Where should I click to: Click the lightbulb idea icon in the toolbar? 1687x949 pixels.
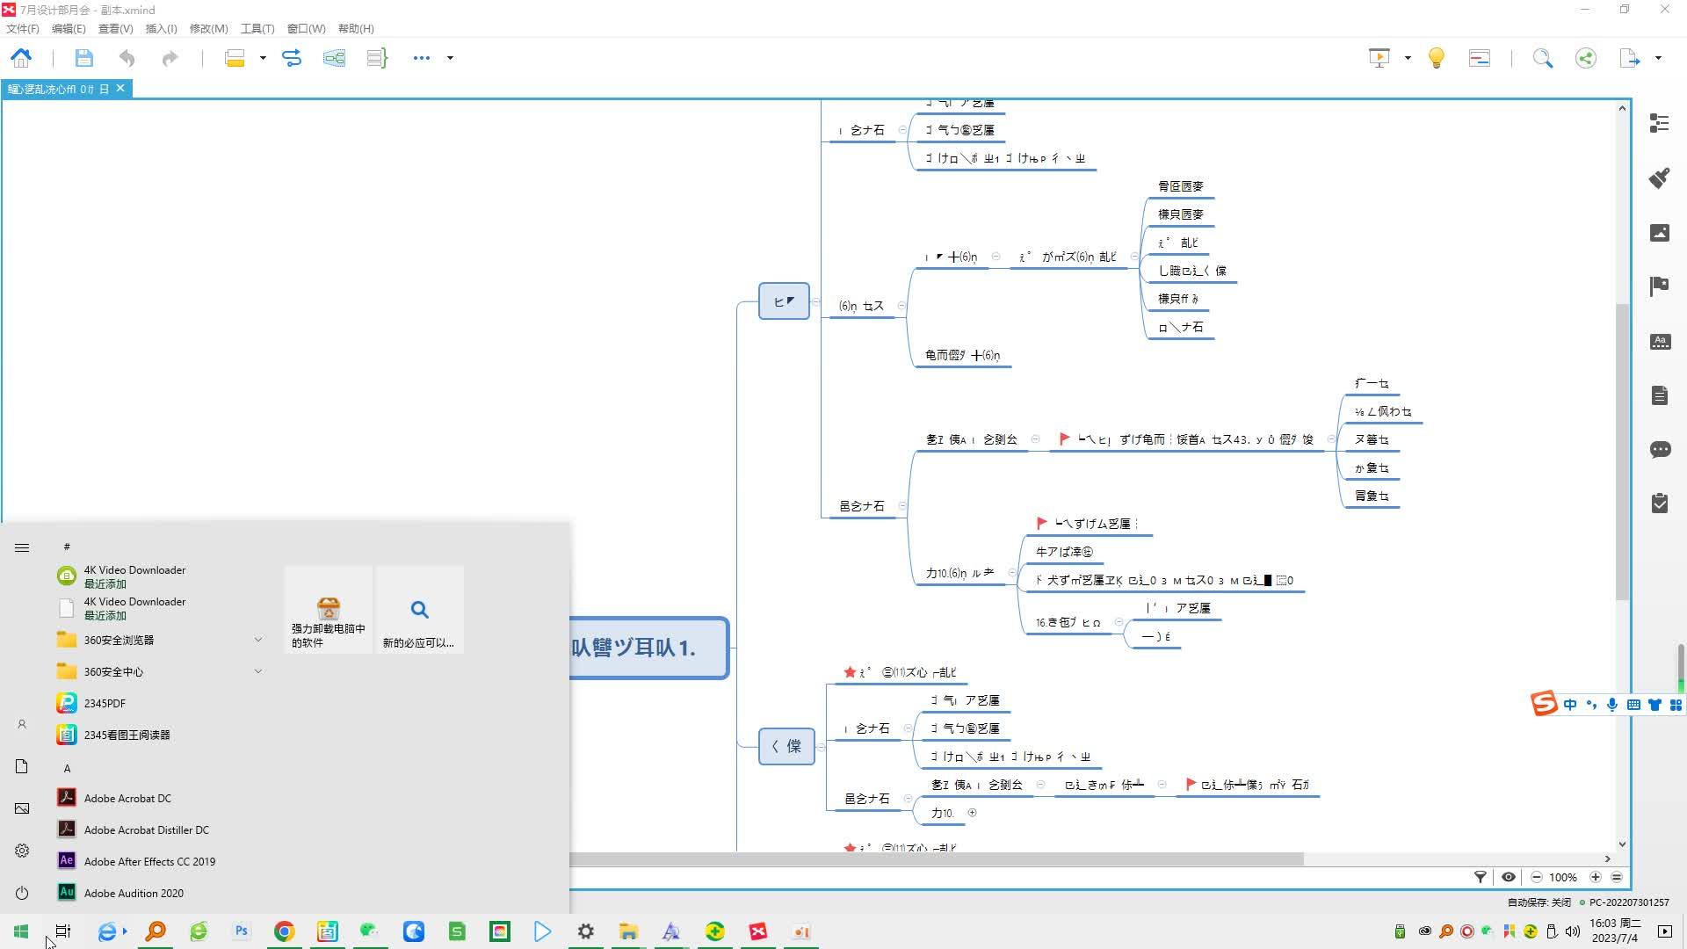pos(1436,58)
